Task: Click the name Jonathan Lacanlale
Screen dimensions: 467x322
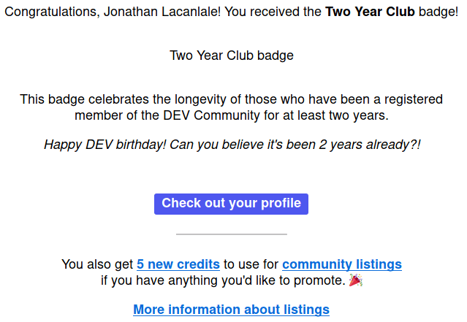Action: click(162, 12)
